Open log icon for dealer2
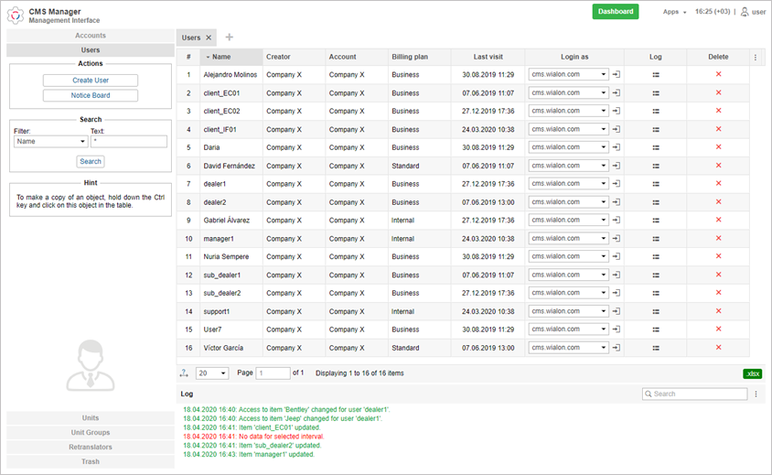This screenshot has height=475, width=772. [656, 202]
